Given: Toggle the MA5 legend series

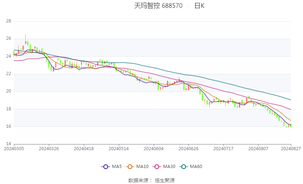Looking at the screenshot, I should (x=112, y=167).
